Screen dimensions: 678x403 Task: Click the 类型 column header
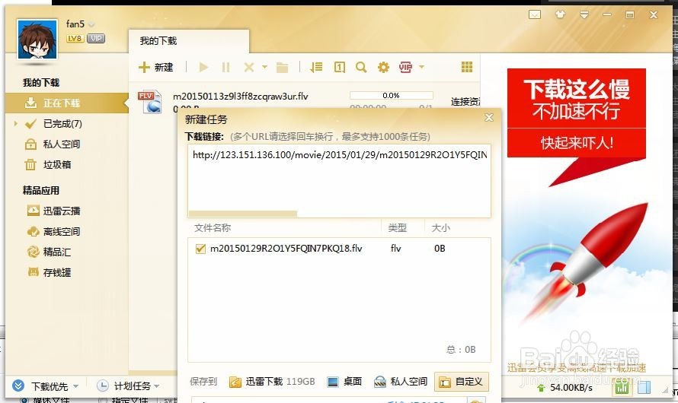coord(397,228)
